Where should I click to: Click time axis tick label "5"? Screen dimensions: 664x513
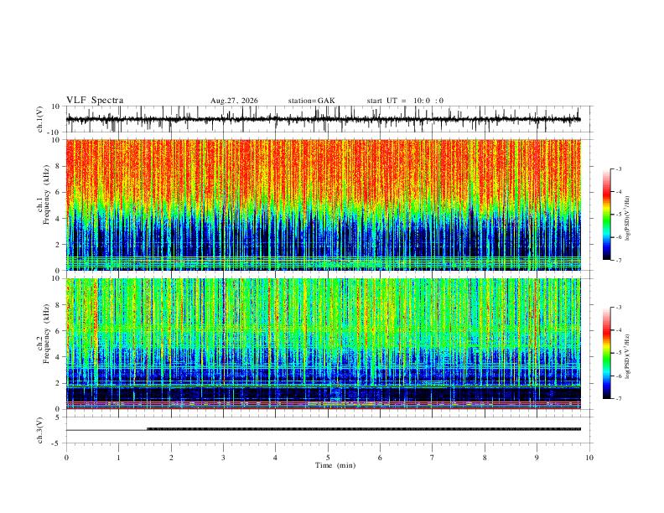[x=328, y=458]
